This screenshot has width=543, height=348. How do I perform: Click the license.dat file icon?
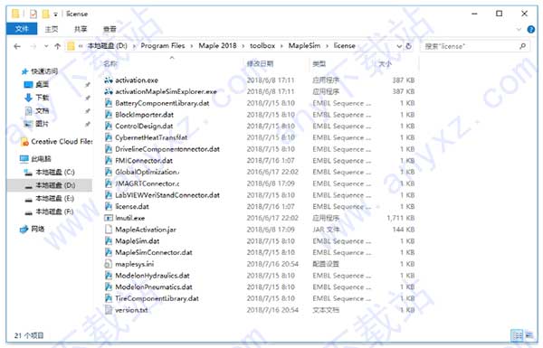coord(109,206)
